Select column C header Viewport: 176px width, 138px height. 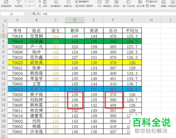[x=56, y=20]
